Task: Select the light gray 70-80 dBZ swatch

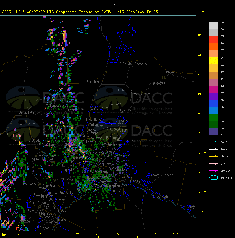Action: [x=214, y=25]
